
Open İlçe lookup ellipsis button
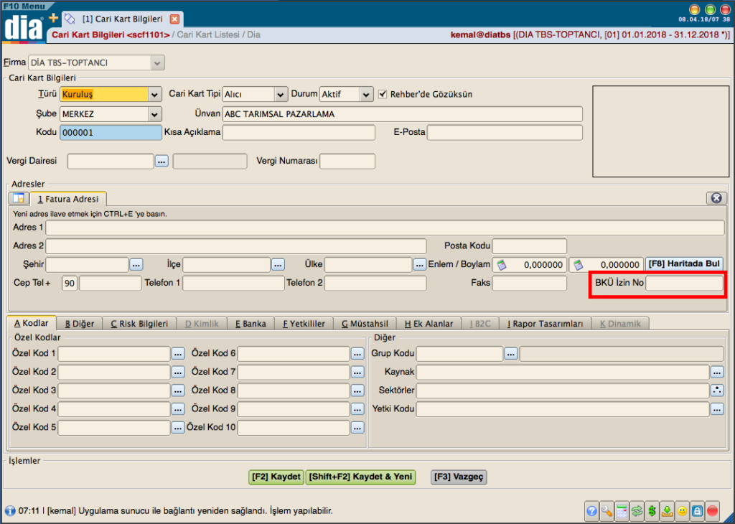278,265
